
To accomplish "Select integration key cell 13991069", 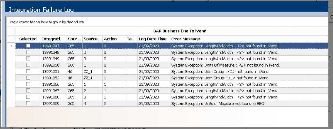I will [x=54, y=103].
